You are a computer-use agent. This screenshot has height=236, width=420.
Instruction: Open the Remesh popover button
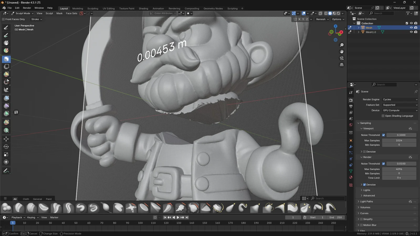[322, 19]
